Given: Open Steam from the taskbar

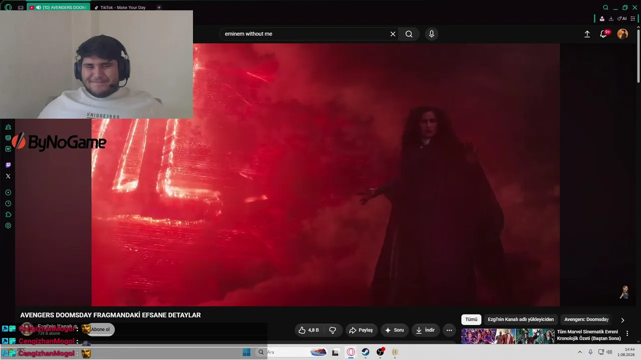Looking at the screenshot, I should point(366,352).
